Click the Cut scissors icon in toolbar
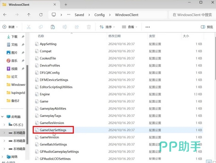 (x=29, y=27)
